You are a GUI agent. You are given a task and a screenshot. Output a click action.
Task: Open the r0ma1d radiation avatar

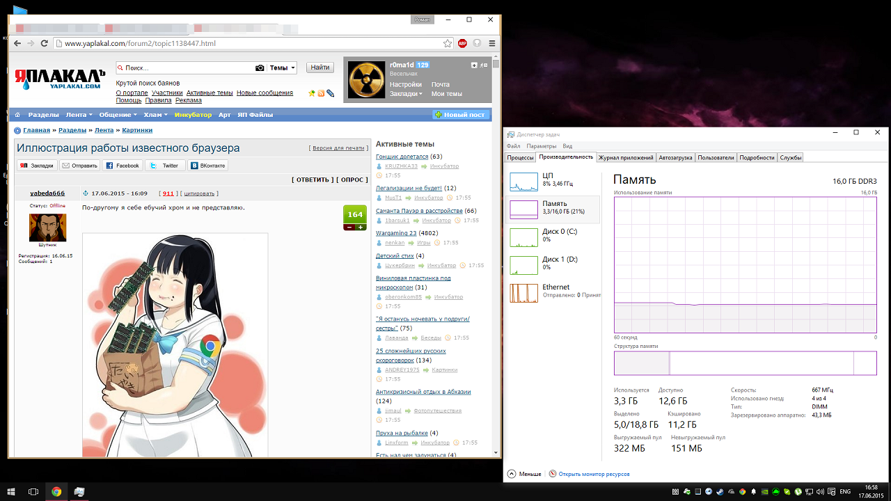(365, 80)
